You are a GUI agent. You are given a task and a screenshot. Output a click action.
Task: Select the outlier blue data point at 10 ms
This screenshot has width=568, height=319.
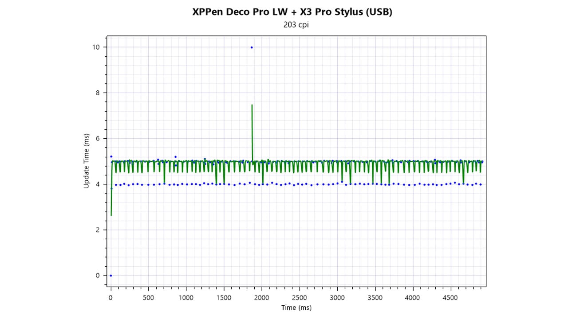[252, 47]
